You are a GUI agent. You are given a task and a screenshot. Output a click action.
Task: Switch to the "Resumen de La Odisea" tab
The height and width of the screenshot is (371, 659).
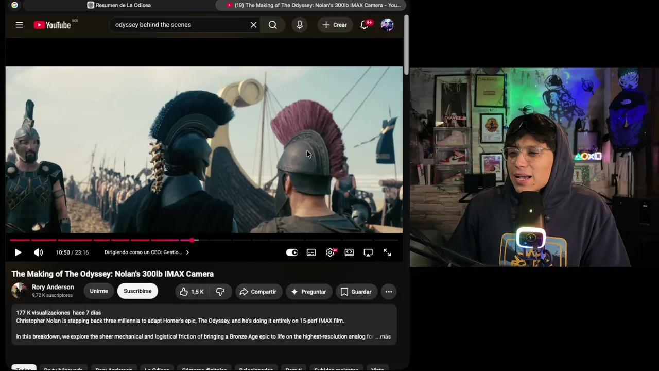(x=118, y=5)
